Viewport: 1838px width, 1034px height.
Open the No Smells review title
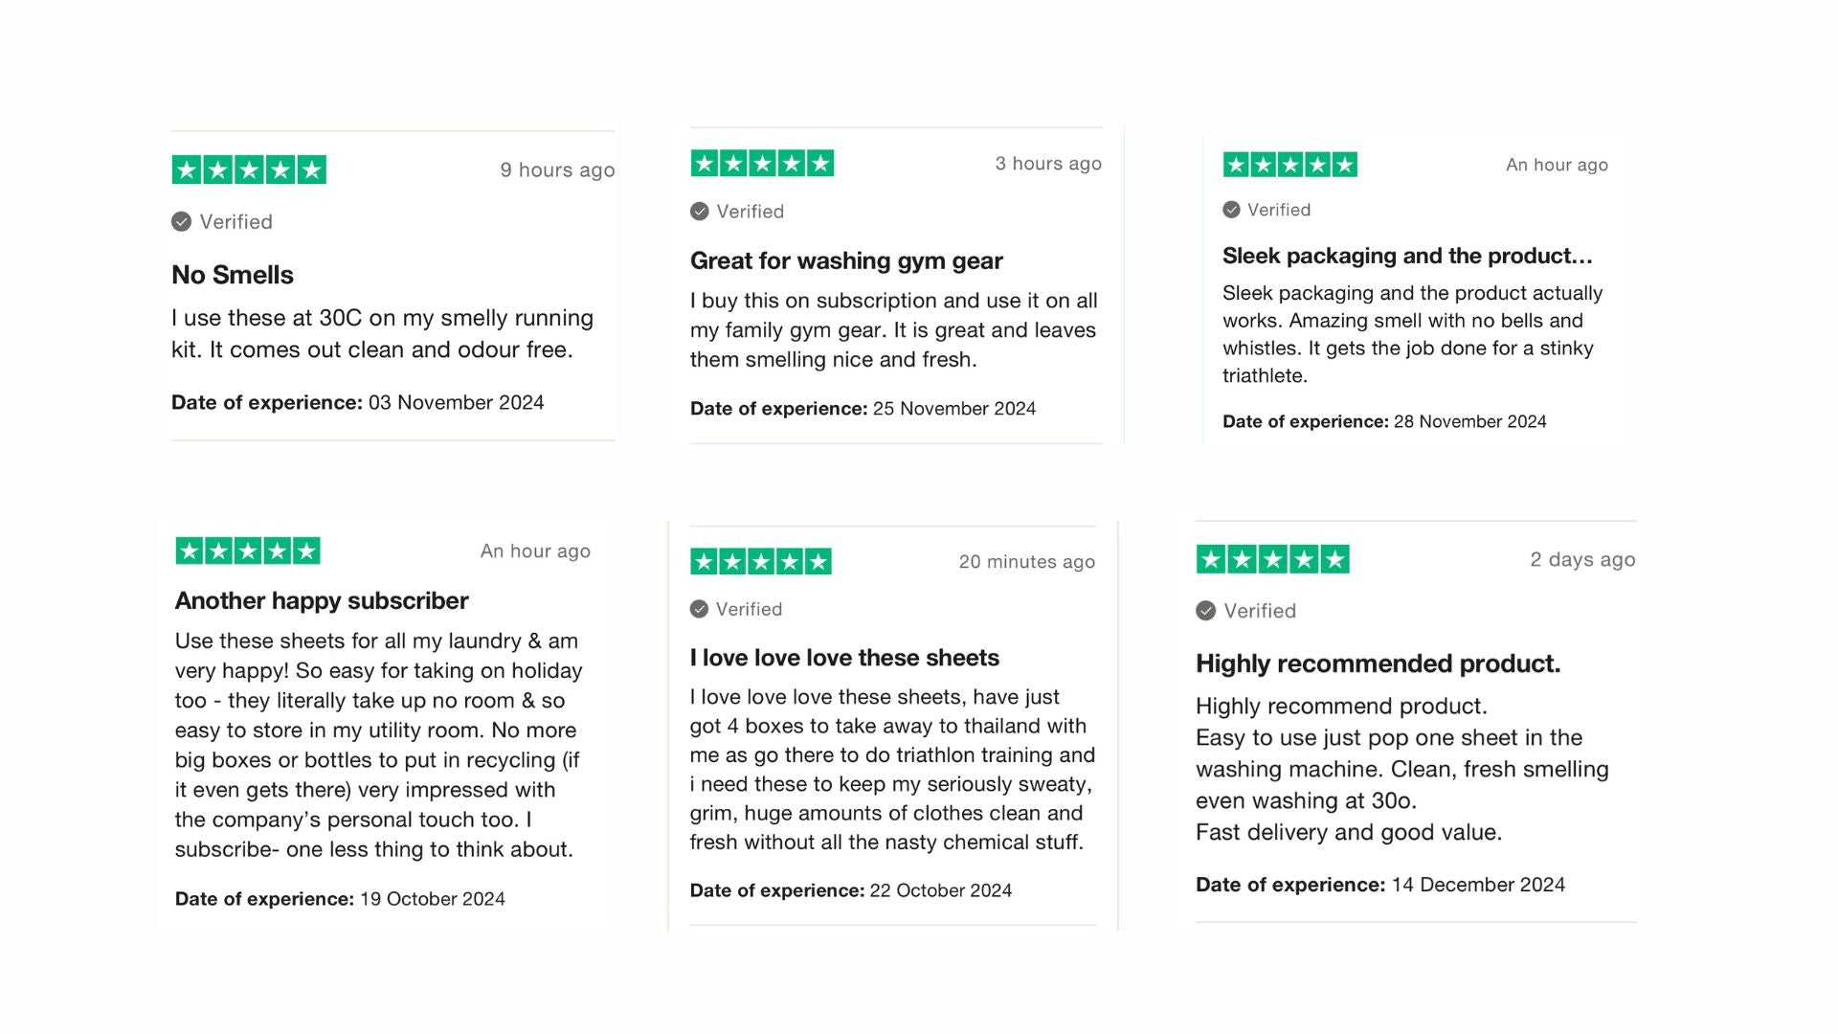[233, 275]
